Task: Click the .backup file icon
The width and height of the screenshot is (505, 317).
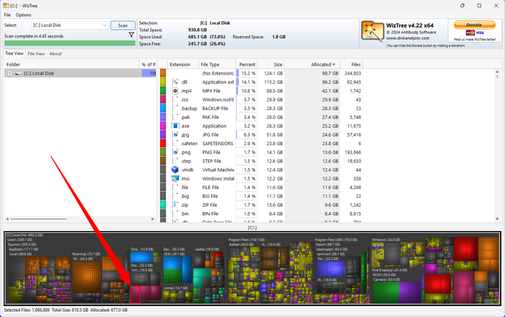Action: 176,108
